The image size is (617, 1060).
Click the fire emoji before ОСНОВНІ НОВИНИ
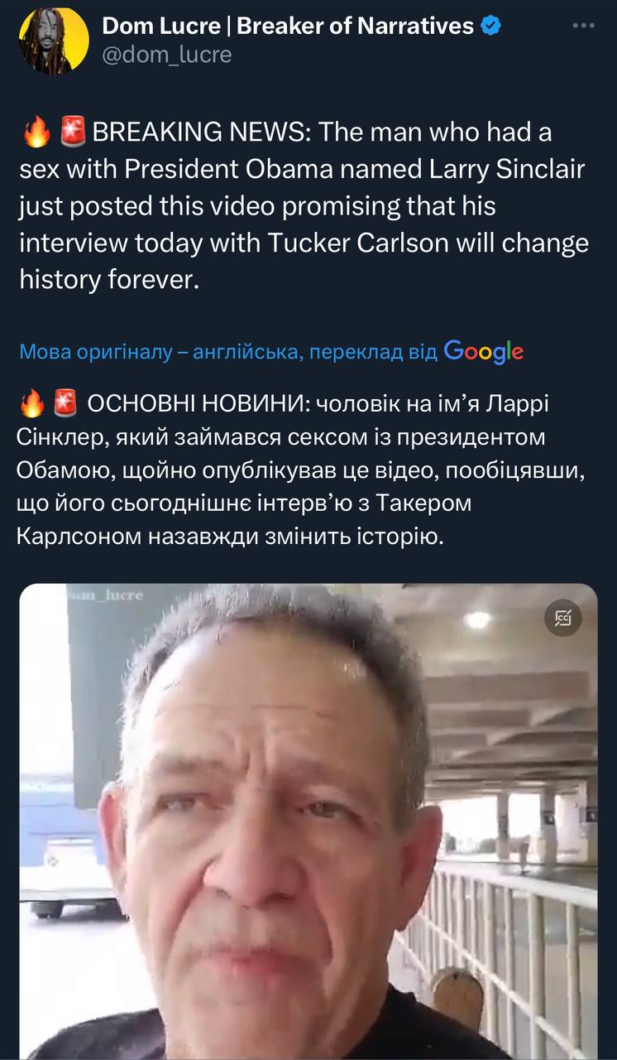31,404
